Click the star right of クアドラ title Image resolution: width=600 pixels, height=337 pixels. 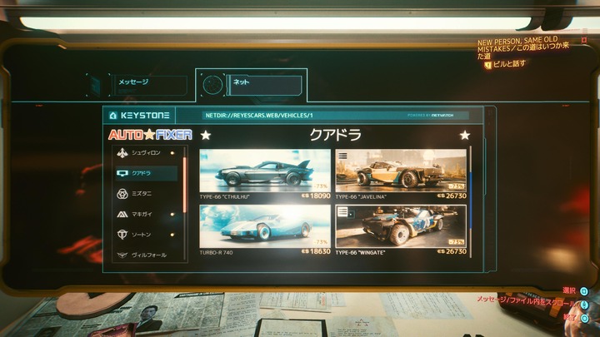[x=464, y=135]
